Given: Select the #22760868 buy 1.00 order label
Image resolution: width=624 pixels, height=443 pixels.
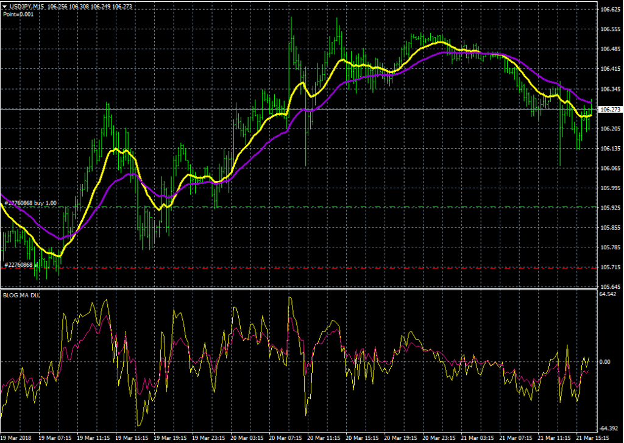Looking at the screenshot, I should (30, 202).
